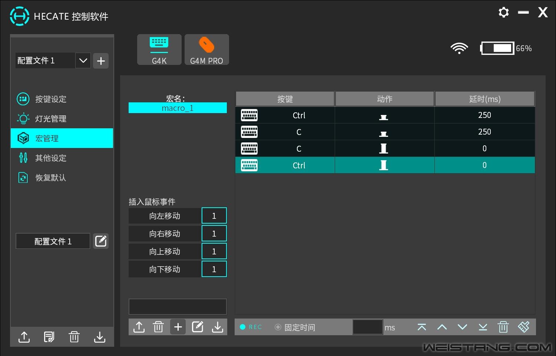The width and height of the screenshot is (556, 356).
Task: Move macro step up one
Action: (442, 327)
